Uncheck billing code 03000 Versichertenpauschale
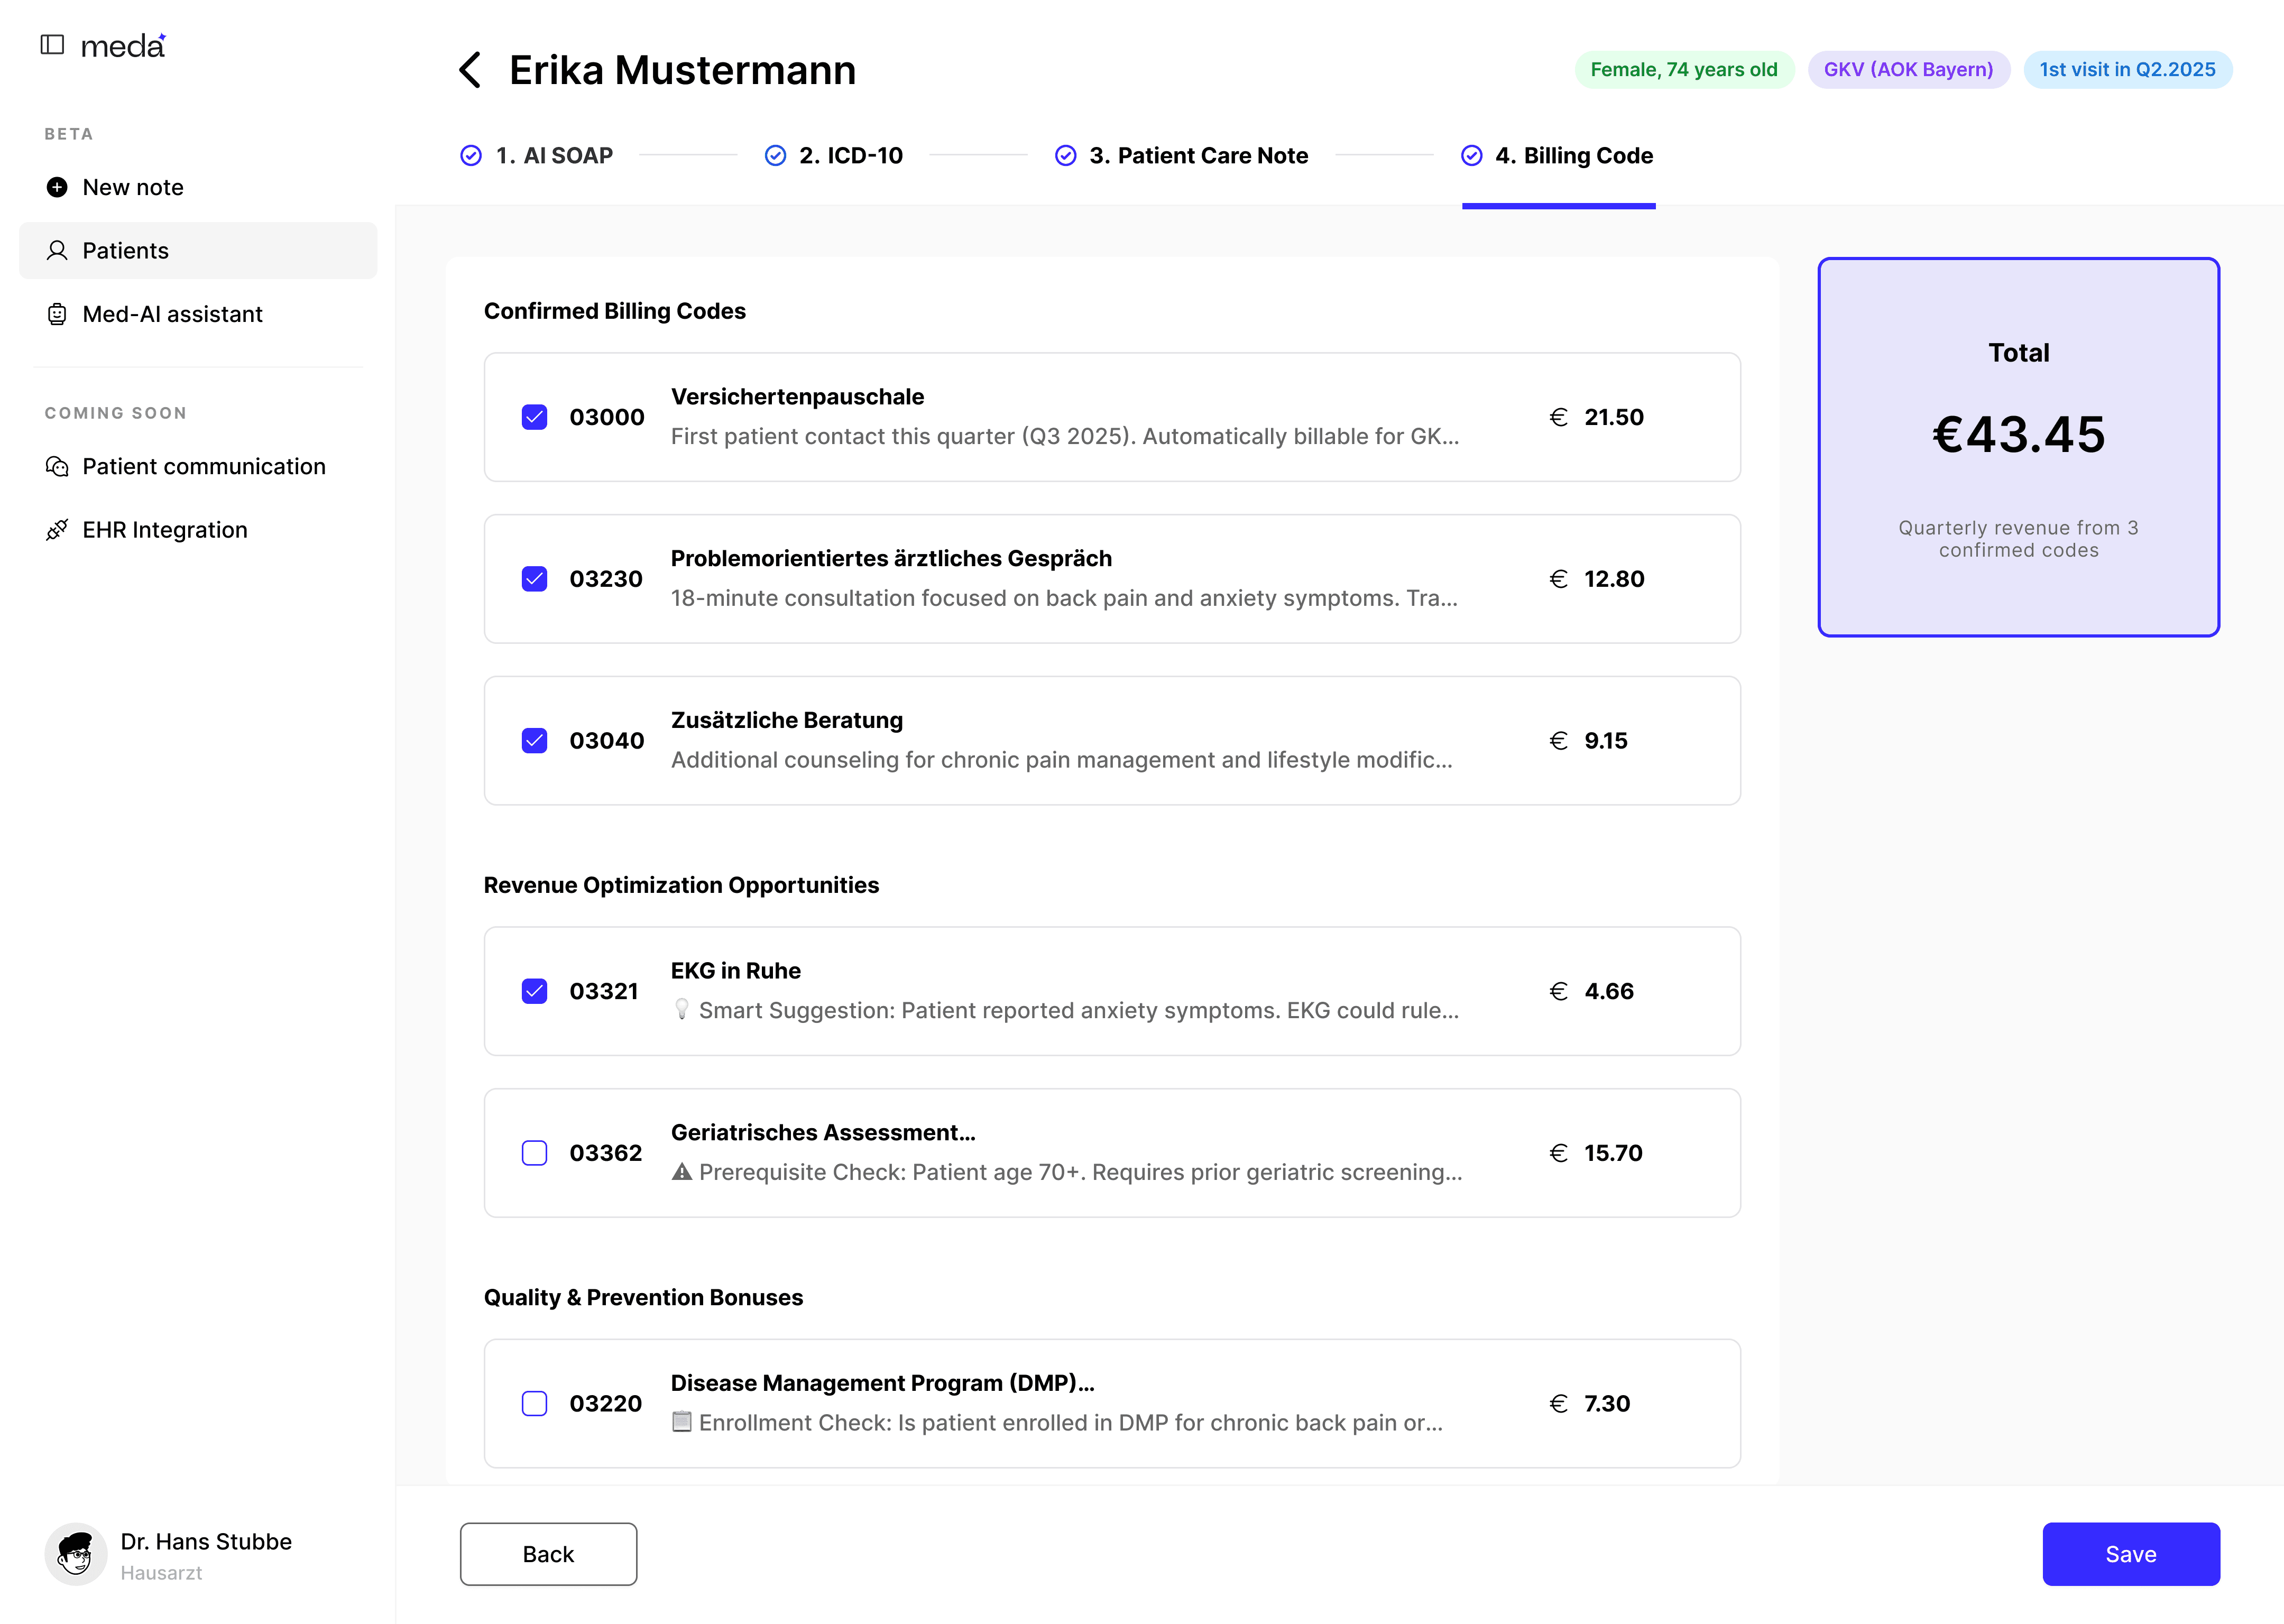 click(535, 417)
